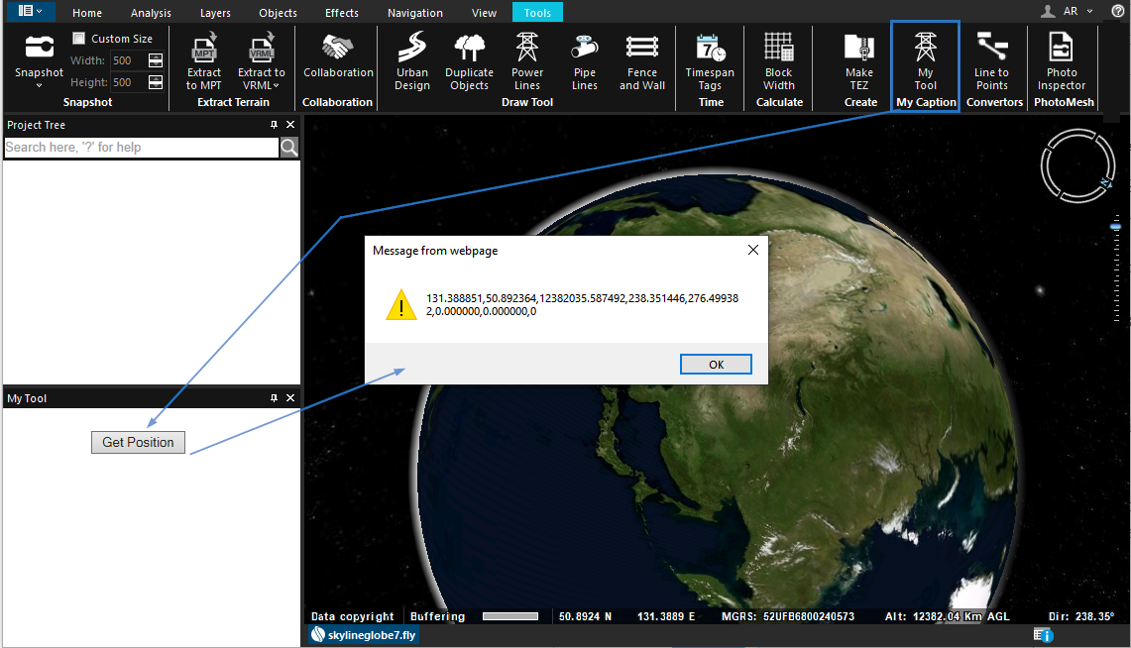Select the Fence and Wall tool
The height and width of the screenshot is (648, 1131).
(x=642, y=61)
